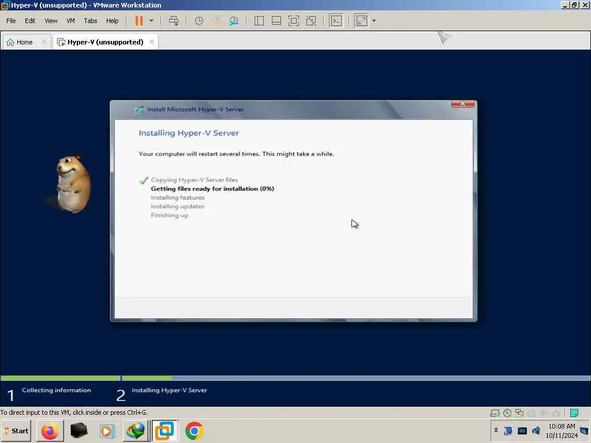Click the hard disk device status icon
The image size is (591, 443).
[x=495, y=413]
